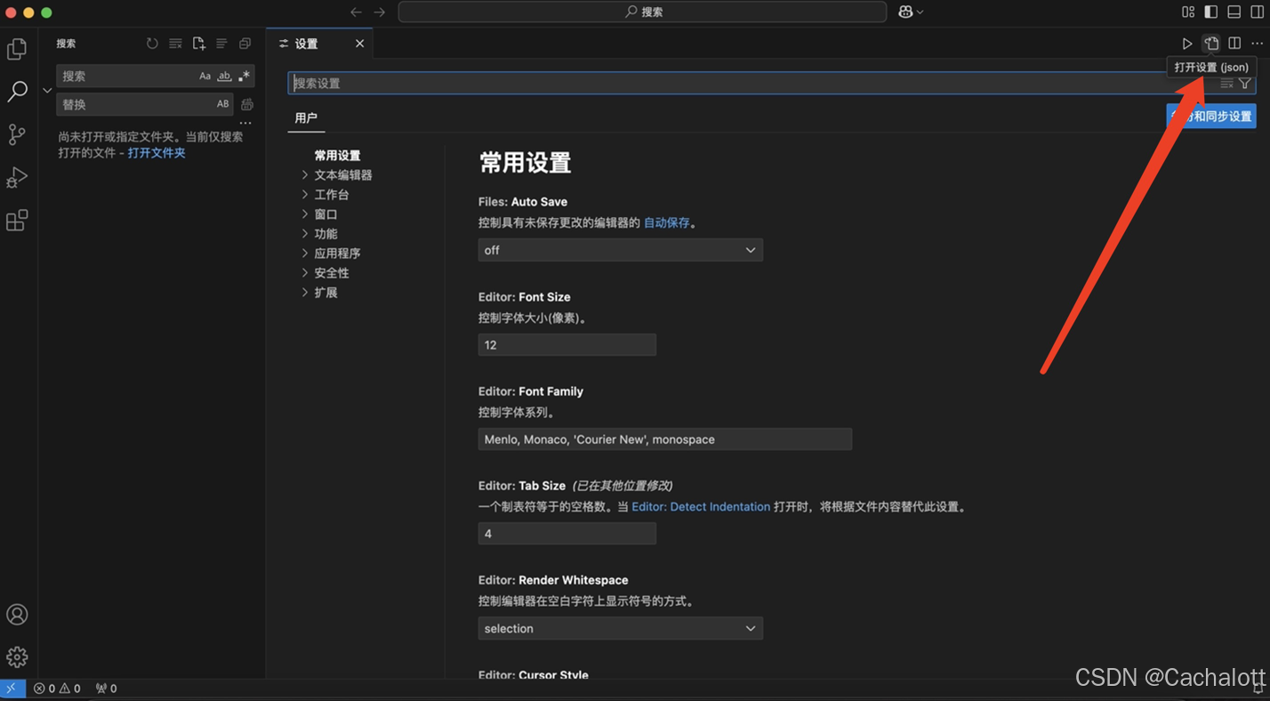
Task: Click the 打开文件夹 link in the sidebar
Action: pyautogui.click(x=156, y=151)
